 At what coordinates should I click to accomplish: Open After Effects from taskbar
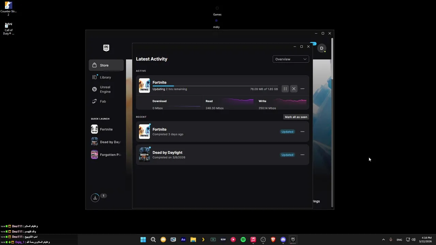[183, 240]
